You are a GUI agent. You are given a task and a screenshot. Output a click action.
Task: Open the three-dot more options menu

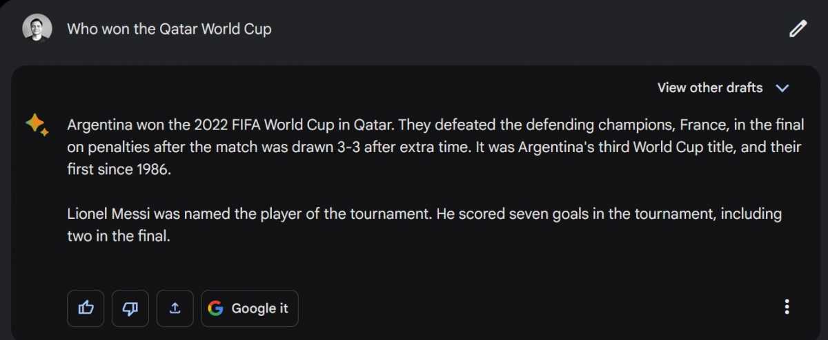[787, 307]
